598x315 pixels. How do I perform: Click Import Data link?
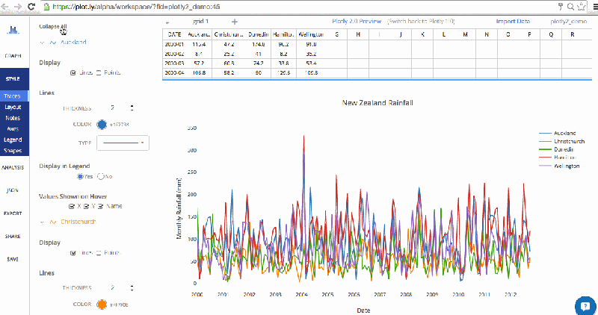click(513, 22)
